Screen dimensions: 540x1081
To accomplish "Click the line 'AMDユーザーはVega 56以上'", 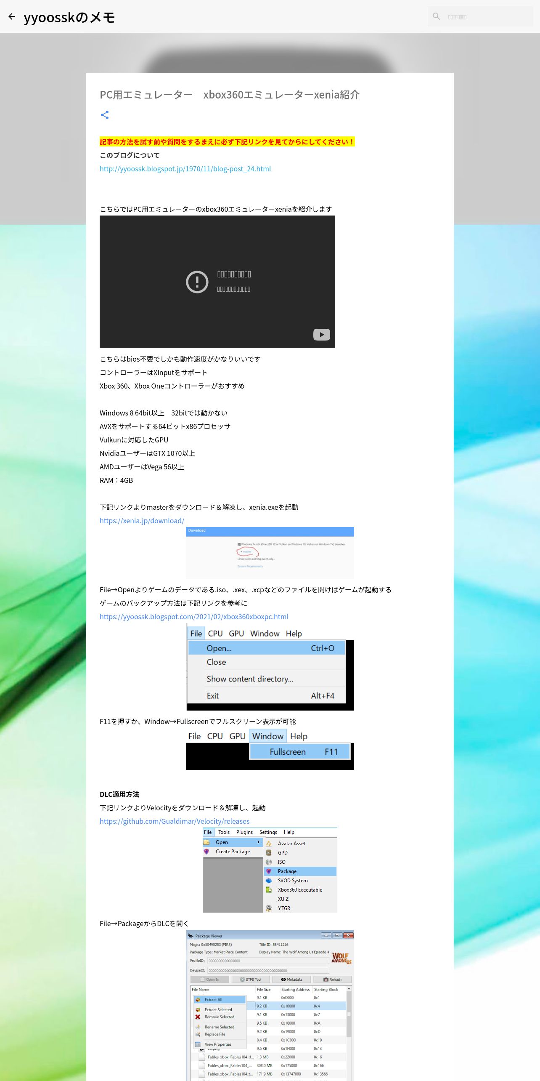I will pos(142,467).
